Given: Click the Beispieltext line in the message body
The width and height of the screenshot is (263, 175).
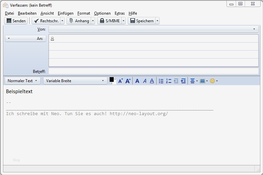Looking at the screenshot, I should [x=19, y=91].
